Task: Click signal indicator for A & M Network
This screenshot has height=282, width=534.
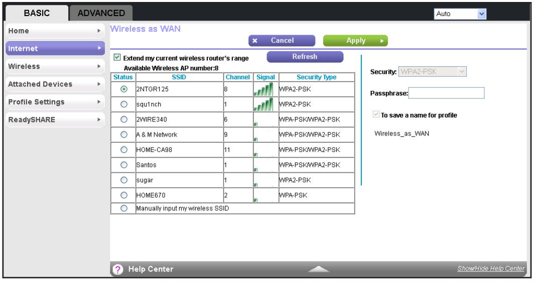Action: [x=256, y=139]
